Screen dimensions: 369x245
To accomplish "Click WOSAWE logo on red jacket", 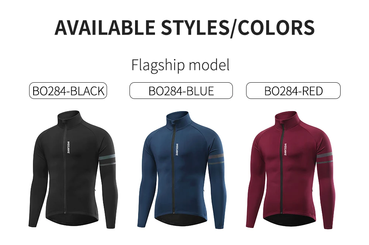I will [x=286, y=149].
